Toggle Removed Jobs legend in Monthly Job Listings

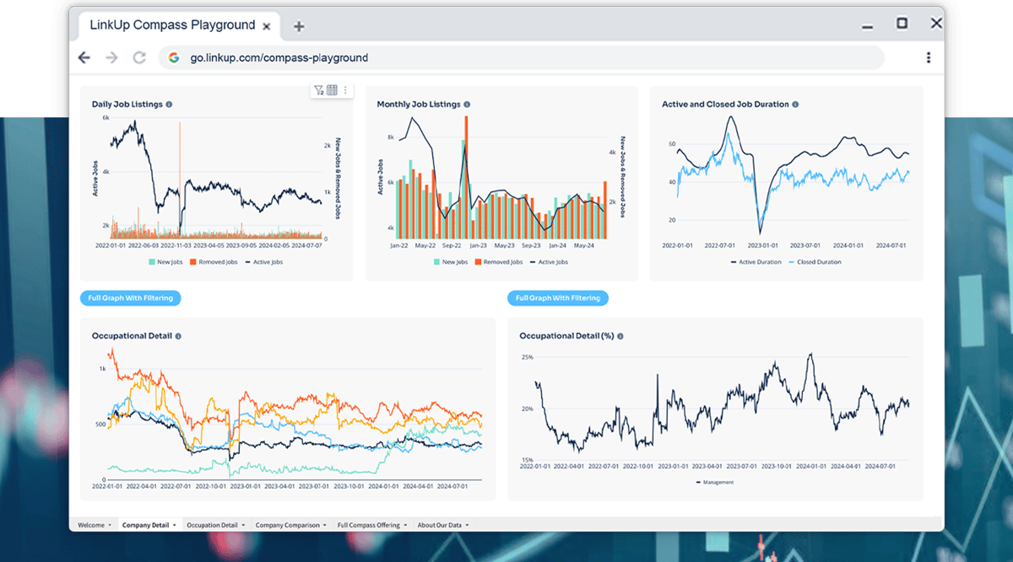click(499, 262)
